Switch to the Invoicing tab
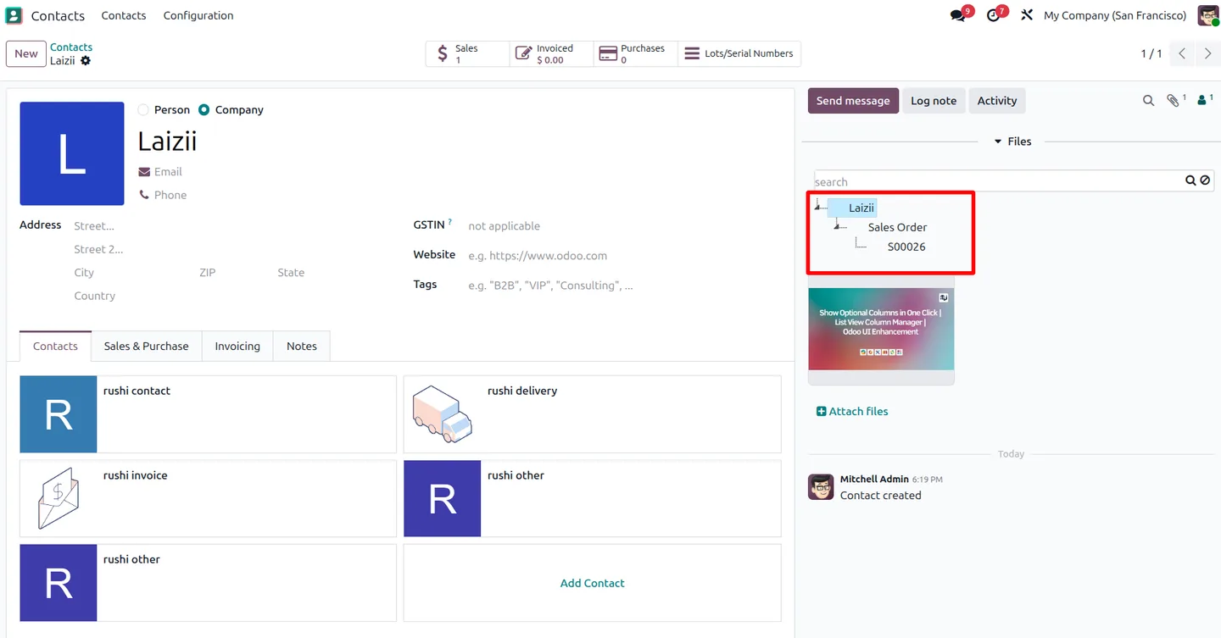1221x638 pixels. (x=237, y=346)
